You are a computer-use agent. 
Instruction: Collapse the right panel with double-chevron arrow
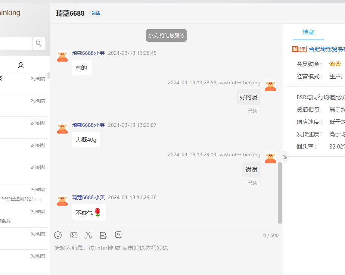point(285,157)
